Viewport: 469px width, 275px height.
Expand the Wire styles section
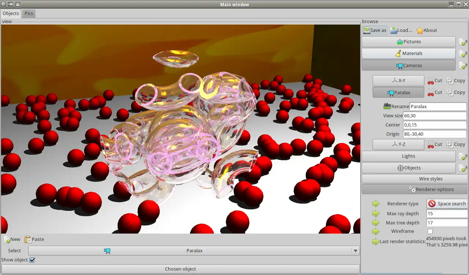point(415,179)
